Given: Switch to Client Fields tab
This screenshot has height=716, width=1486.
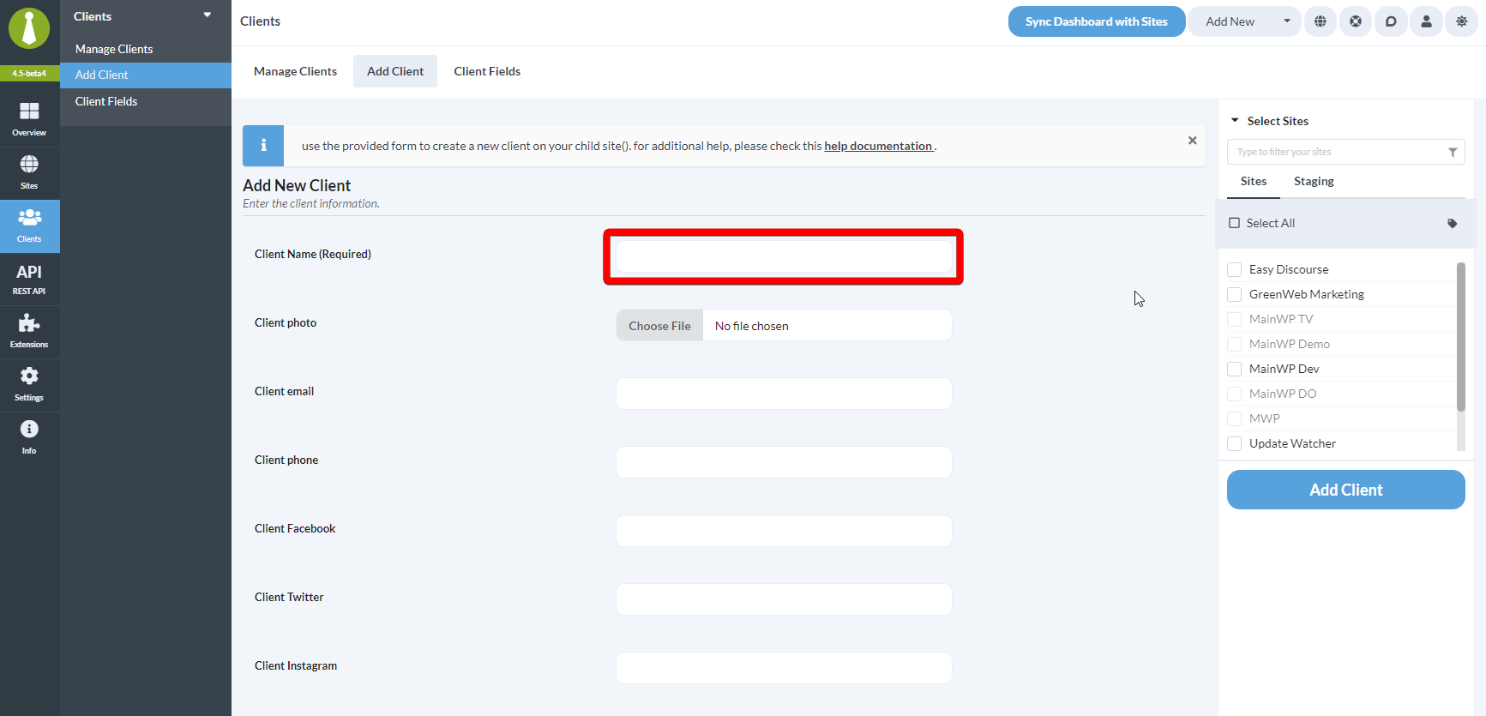Looking at the screenshot, I should point(487,71).
